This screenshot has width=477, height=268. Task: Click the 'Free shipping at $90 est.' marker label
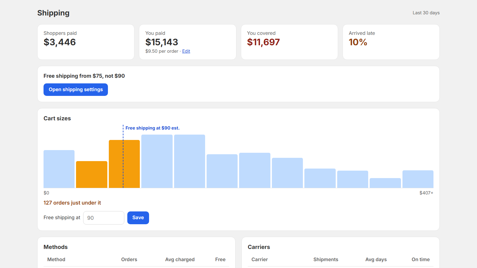pyautogui.click(x=152, y=128)
